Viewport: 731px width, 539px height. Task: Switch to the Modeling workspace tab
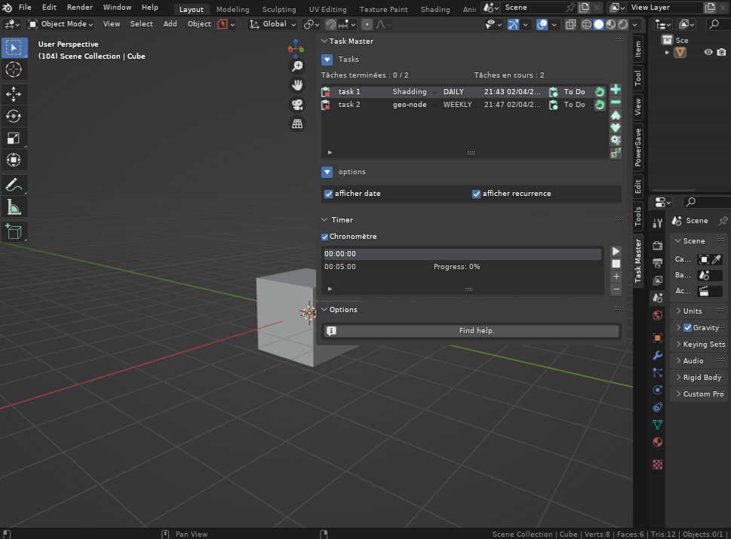[x=232, y=9]
